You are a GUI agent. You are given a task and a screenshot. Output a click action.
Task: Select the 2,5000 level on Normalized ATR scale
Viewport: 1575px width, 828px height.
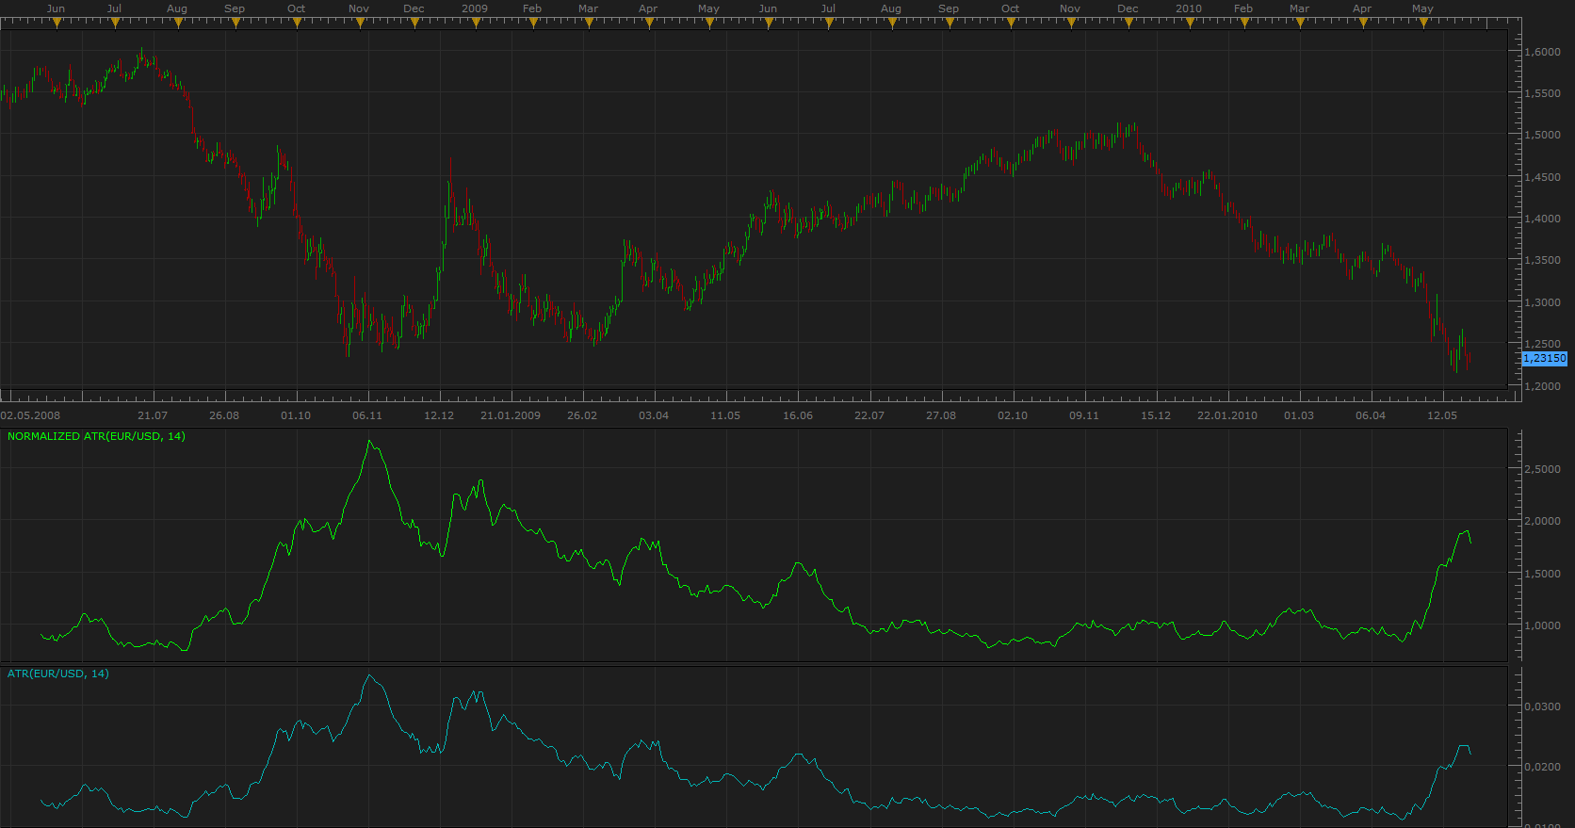click(x=1543, y=469)
